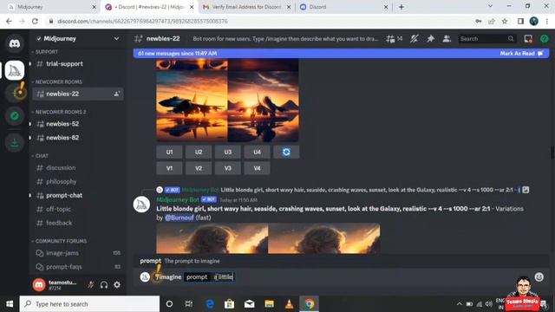Mute microphone in user panel

coord(91,285)
